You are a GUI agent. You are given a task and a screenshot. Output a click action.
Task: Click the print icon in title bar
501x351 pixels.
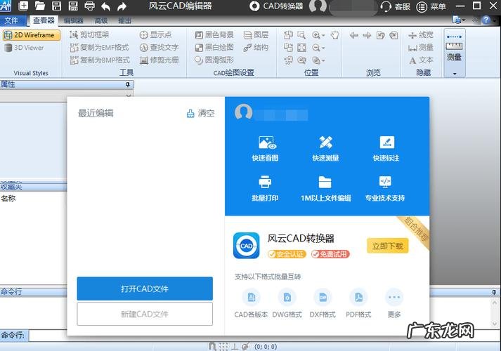coord(90,6)
